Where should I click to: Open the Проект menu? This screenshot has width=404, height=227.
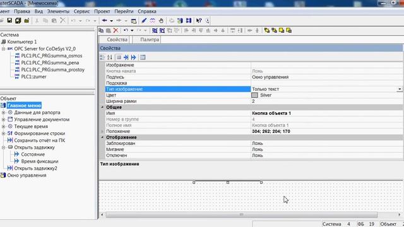(102, 11)
